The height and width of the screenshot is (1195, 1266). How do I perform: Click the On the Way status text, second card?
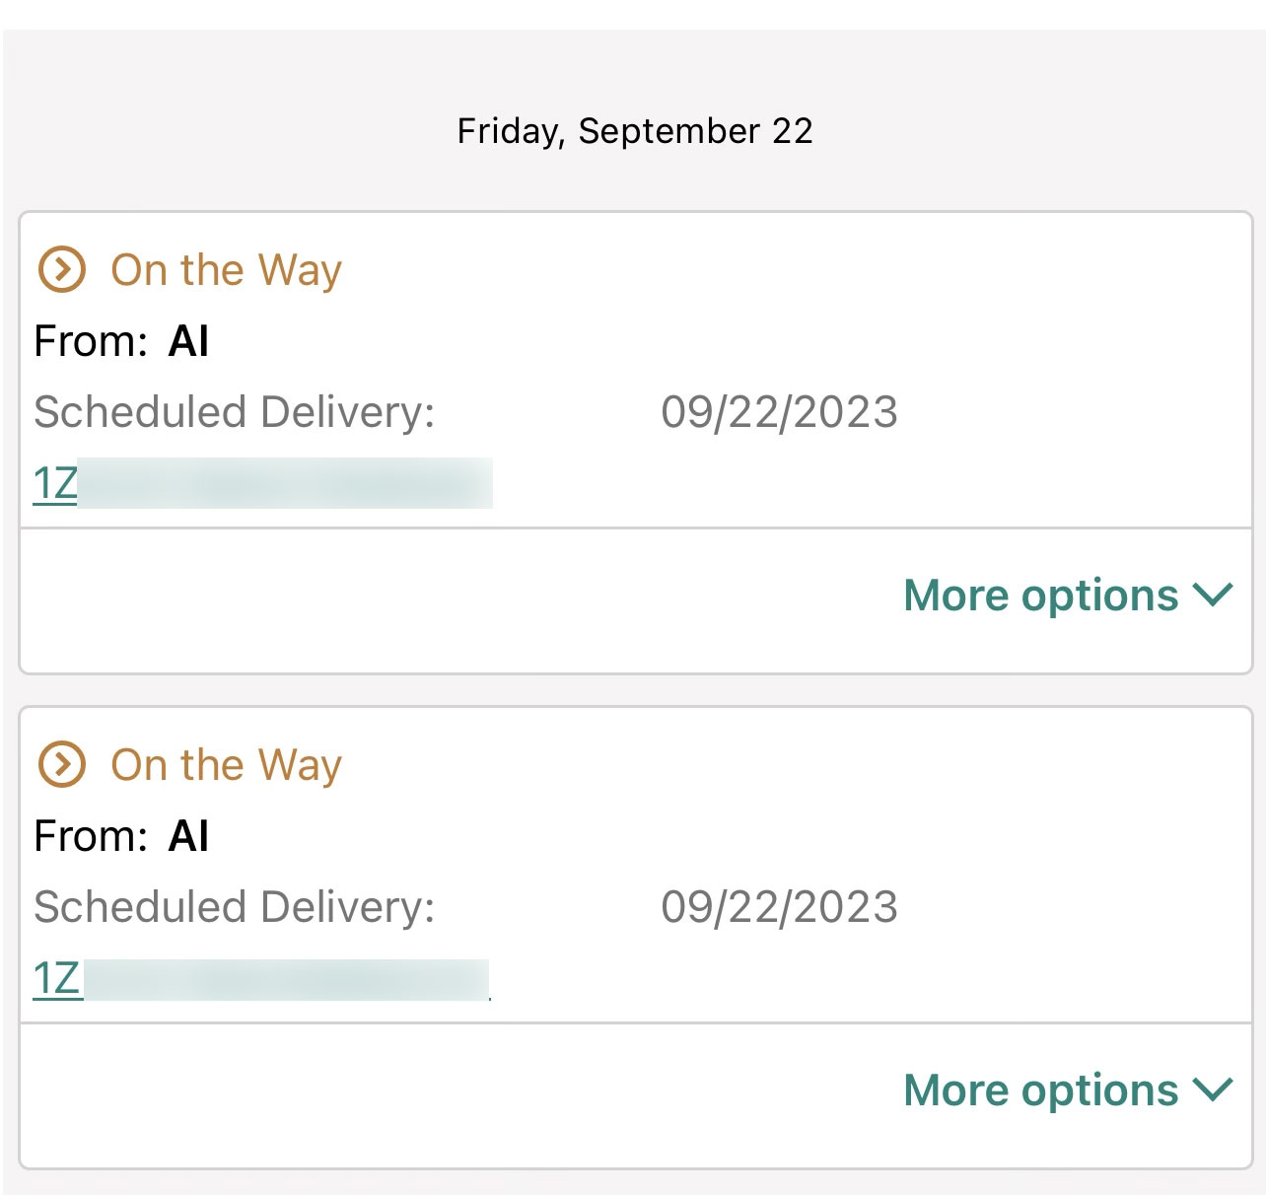(226, 765)
